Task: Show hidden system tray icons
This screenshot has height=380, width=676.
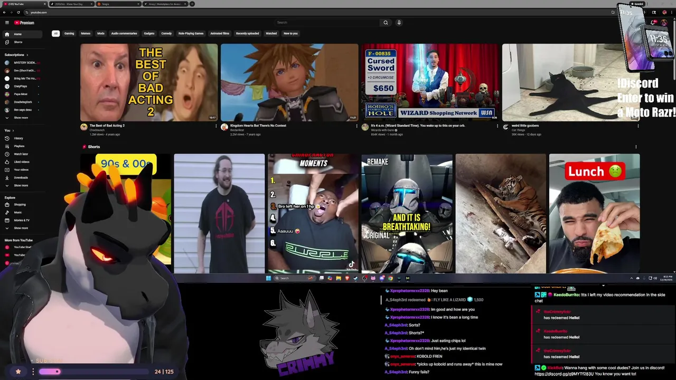Action: click(x=631, y=278)
